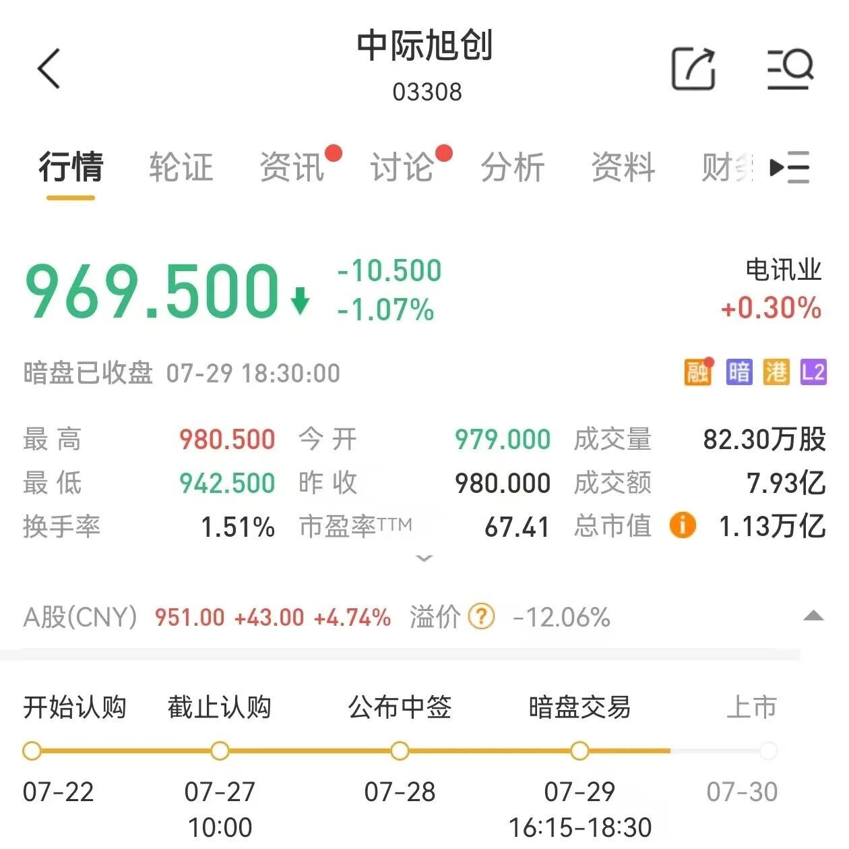Tap the current price 969.500
This screenshot has height=849, width=849.
pyautogui.click(x=152, y=291)
